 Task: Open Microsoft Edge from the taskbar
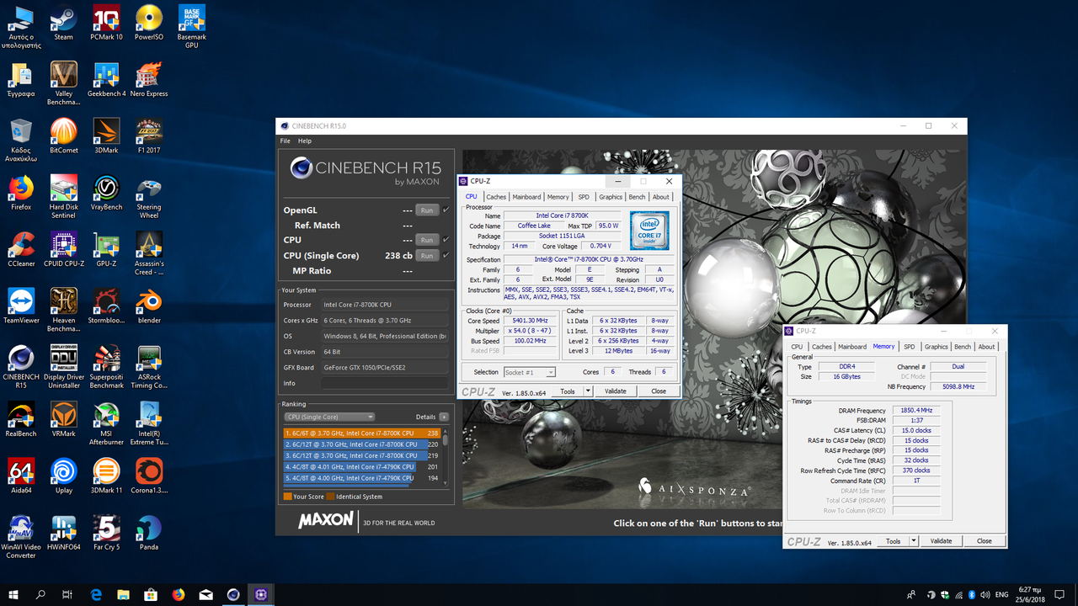96,594
